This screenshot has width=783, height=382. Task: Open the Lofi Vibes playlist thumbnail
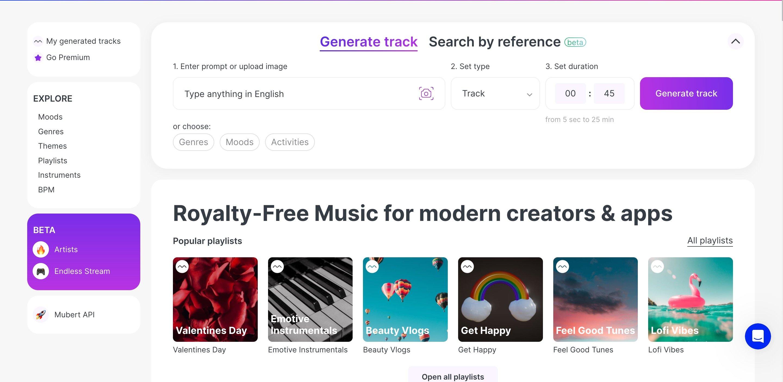(690, 299)
